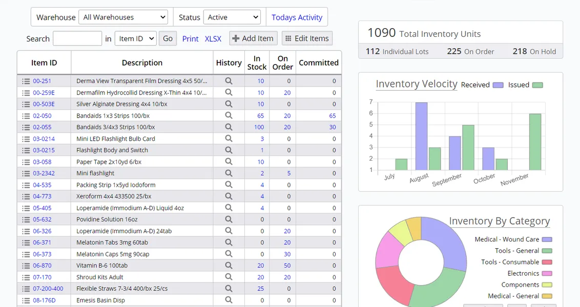Sort table by Description column header

coord(142,63)
